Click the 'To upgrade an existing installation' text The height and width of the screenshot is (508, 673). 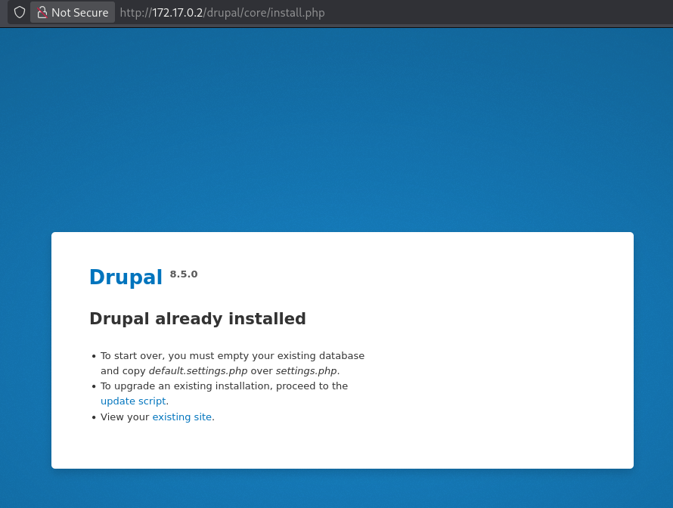point(224,386)
